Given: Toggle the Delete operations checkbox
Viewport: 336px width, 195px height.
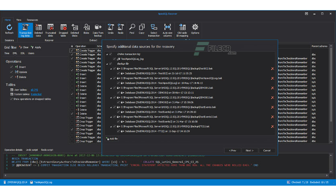Looking at the screenshot, I should (x=11, y=77).
